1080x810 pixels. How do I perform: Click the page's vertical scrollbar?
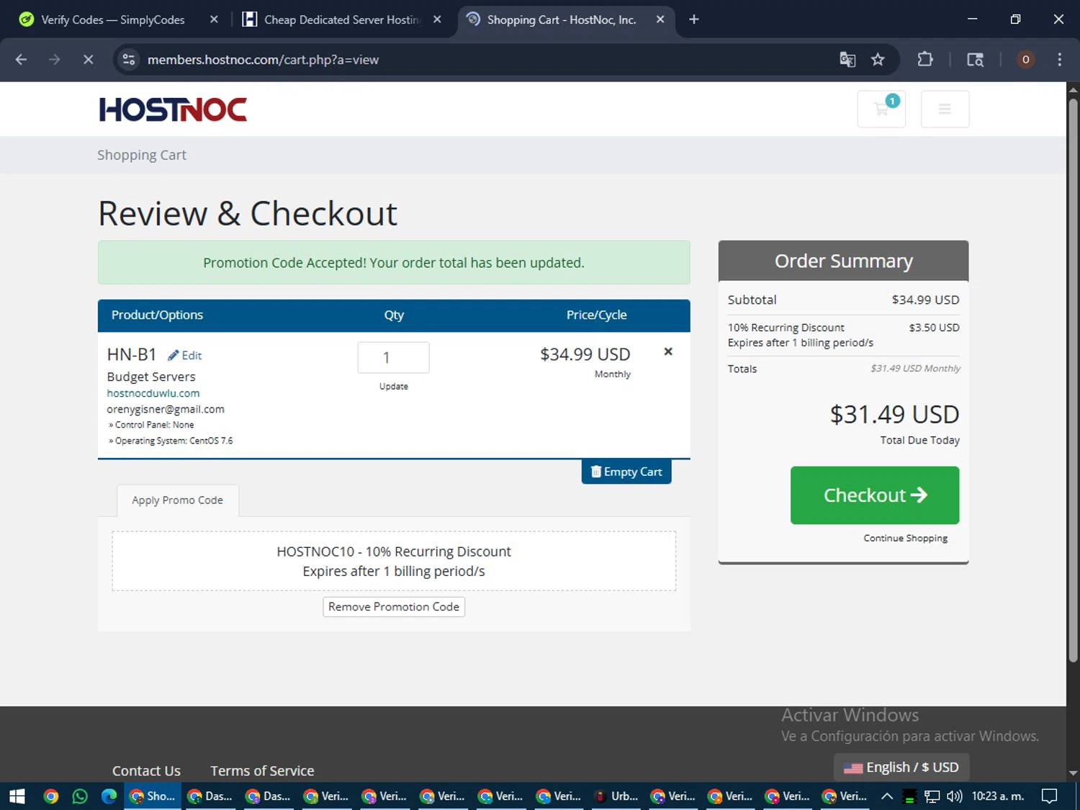pos(1073,380)
